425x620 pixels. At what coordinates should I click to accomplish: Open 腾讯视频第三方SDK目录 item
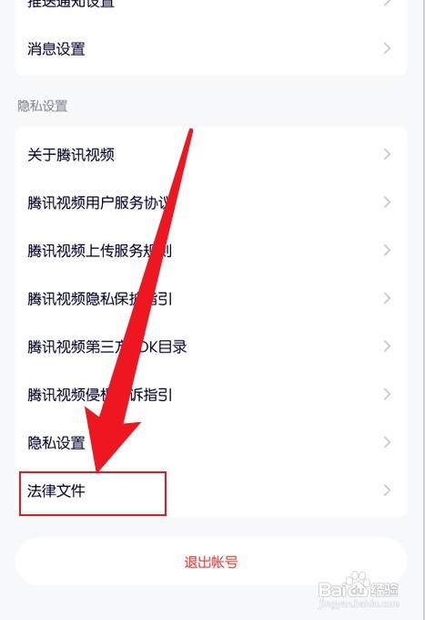pos(211,346)
